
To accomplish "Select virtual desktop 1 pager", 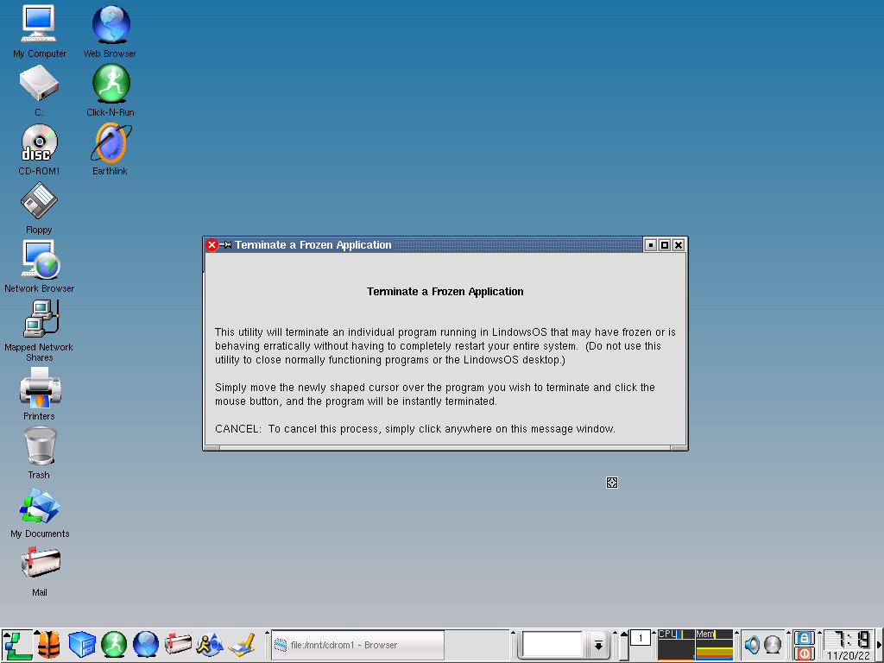I will tap(640, 638).
